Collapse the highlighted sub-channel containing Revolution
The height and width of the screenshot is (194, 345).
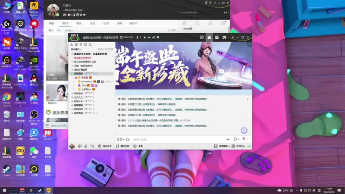coord(72,74)
